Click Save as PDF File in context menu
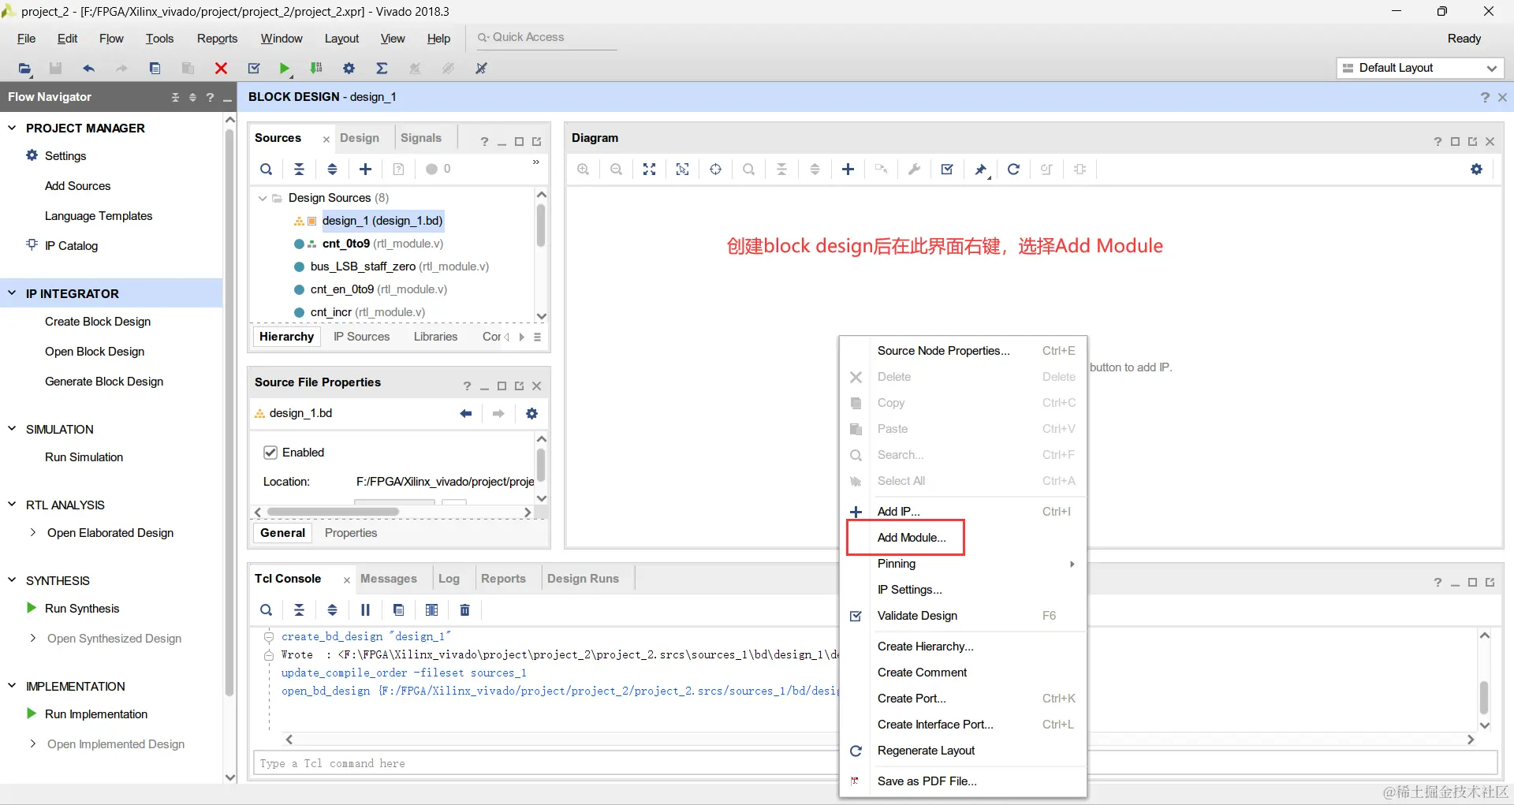Screen dimensions: 1514x805 pos(927,781)
